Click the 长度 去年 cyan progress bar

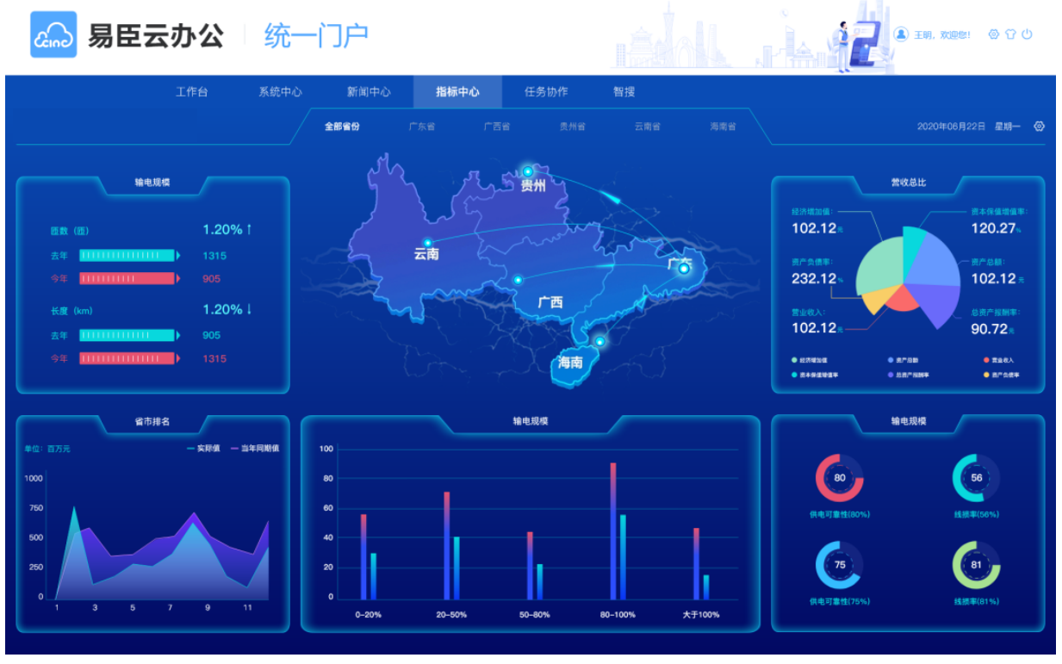pos(127,336)
